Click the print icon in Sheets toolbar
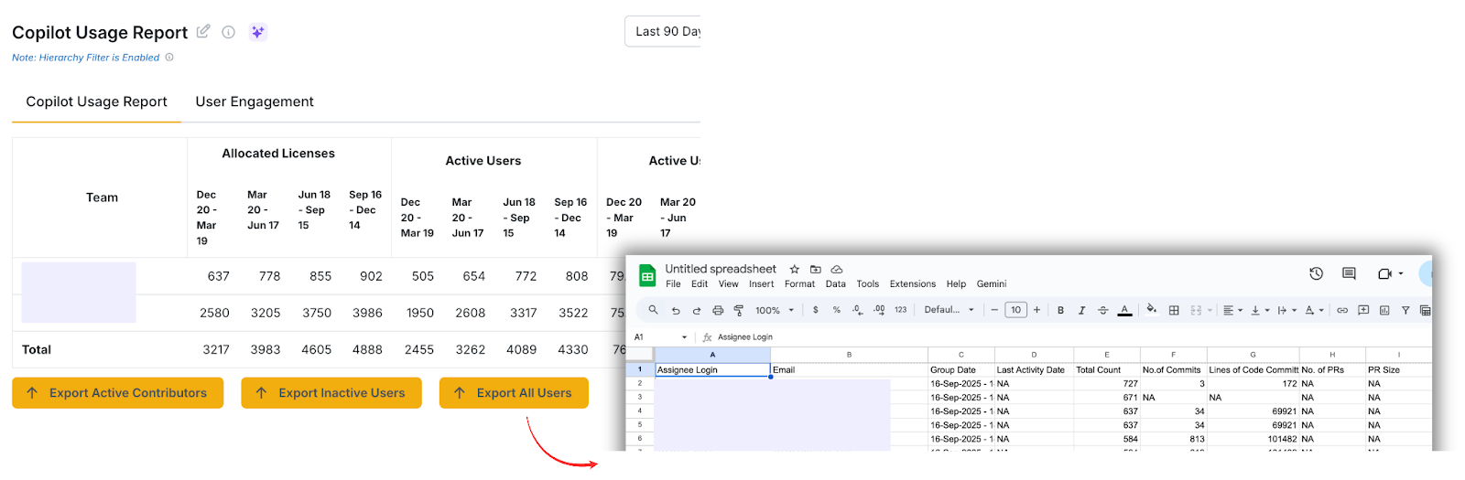 718,311
